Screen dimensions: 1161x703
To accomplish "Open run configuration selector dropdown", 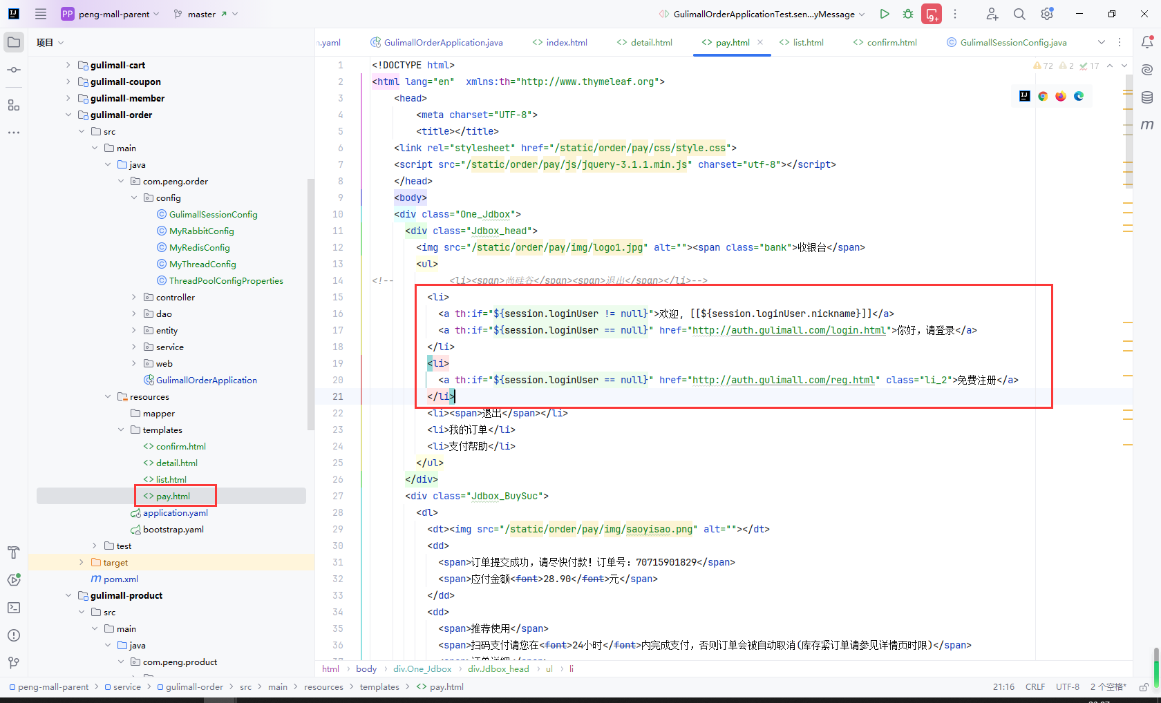I will (x=762, y=14).
